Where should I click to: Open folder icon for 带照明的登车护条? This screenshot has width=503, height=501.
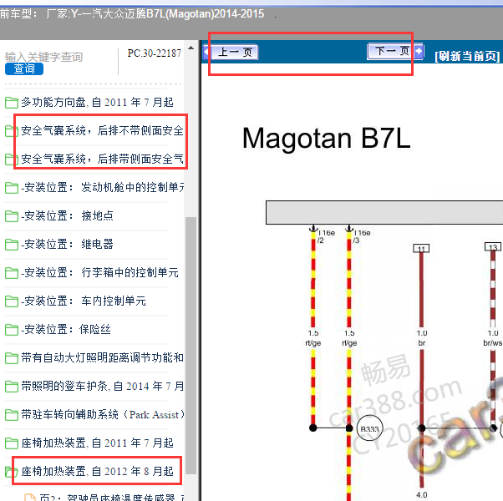pyautogui.click(x=12, y=387)
